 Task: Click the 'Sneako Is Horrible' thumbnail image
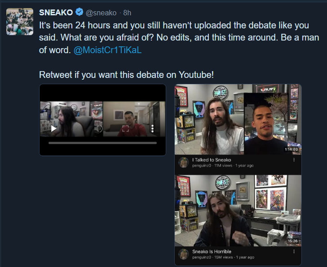point(238,211)
